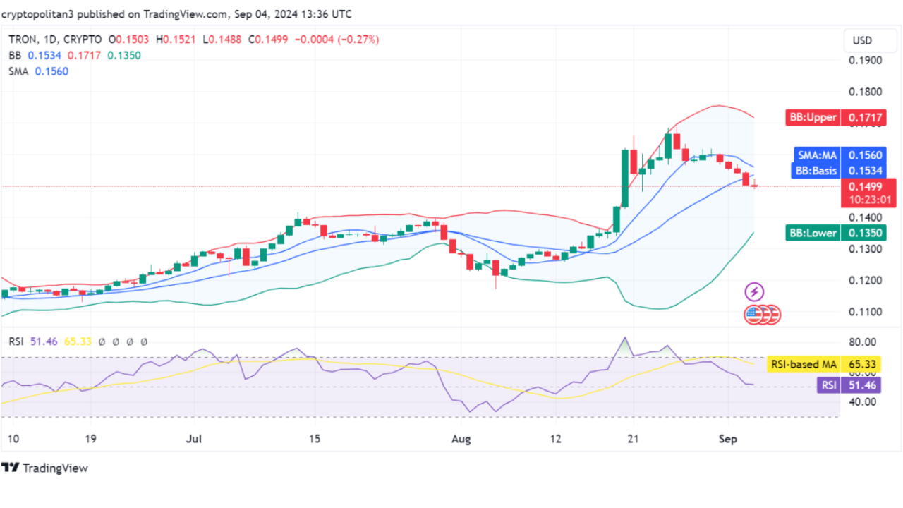903x508 pixels.
Task: Click the 0.1900 price axis value
Action: pos(866,61)
